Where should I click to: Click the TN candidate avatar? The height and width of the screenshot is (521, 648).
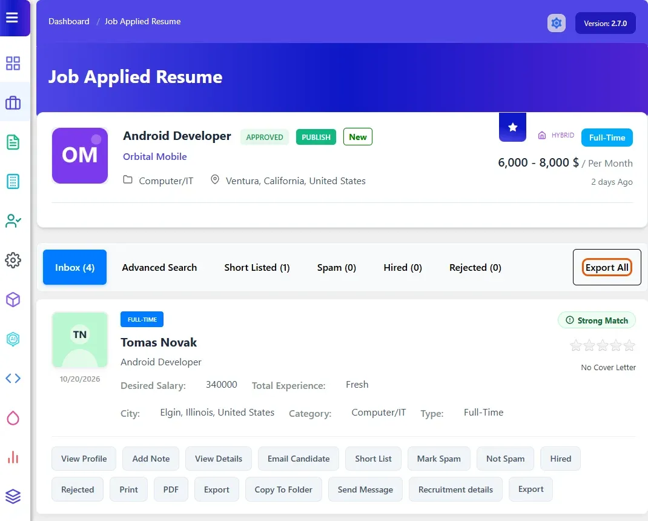(x=80, y=340)
